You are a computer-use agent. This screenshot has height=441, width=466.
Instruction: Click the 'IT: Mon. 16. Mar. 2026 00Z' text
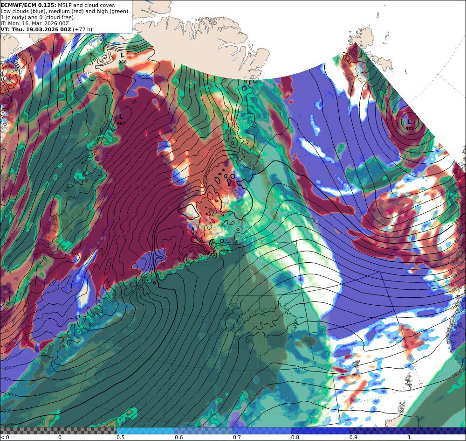click(35, 23)
